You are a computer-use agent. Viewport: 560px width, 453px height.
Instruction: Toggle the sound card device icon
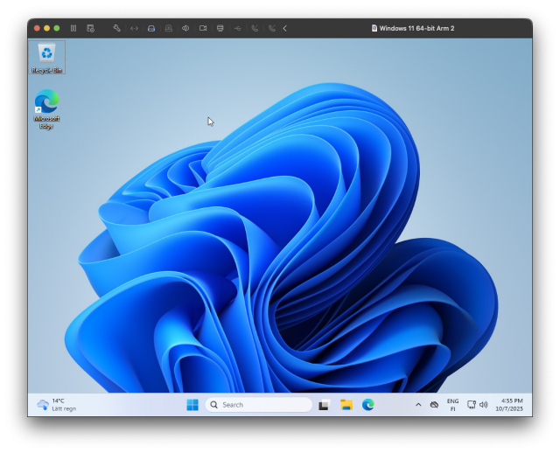(185, 28)
